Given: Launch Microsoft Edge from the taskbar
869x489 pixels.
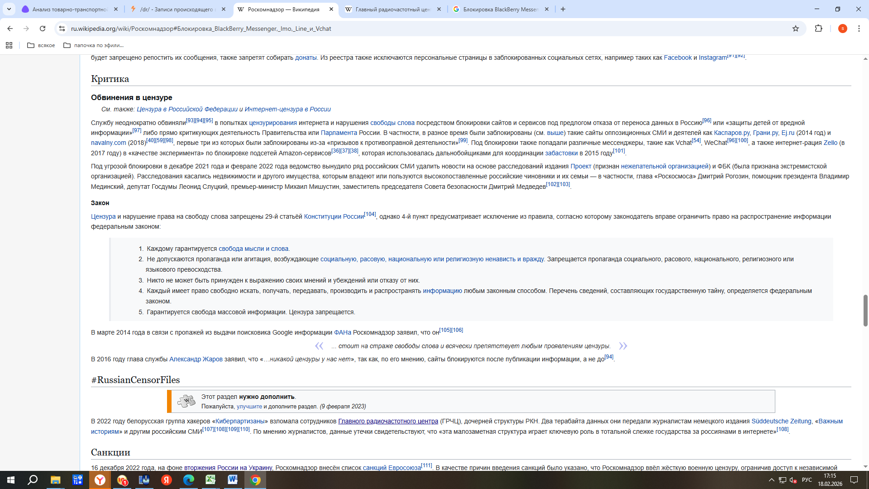Looking at the screenshot, I should coord(188,480).
